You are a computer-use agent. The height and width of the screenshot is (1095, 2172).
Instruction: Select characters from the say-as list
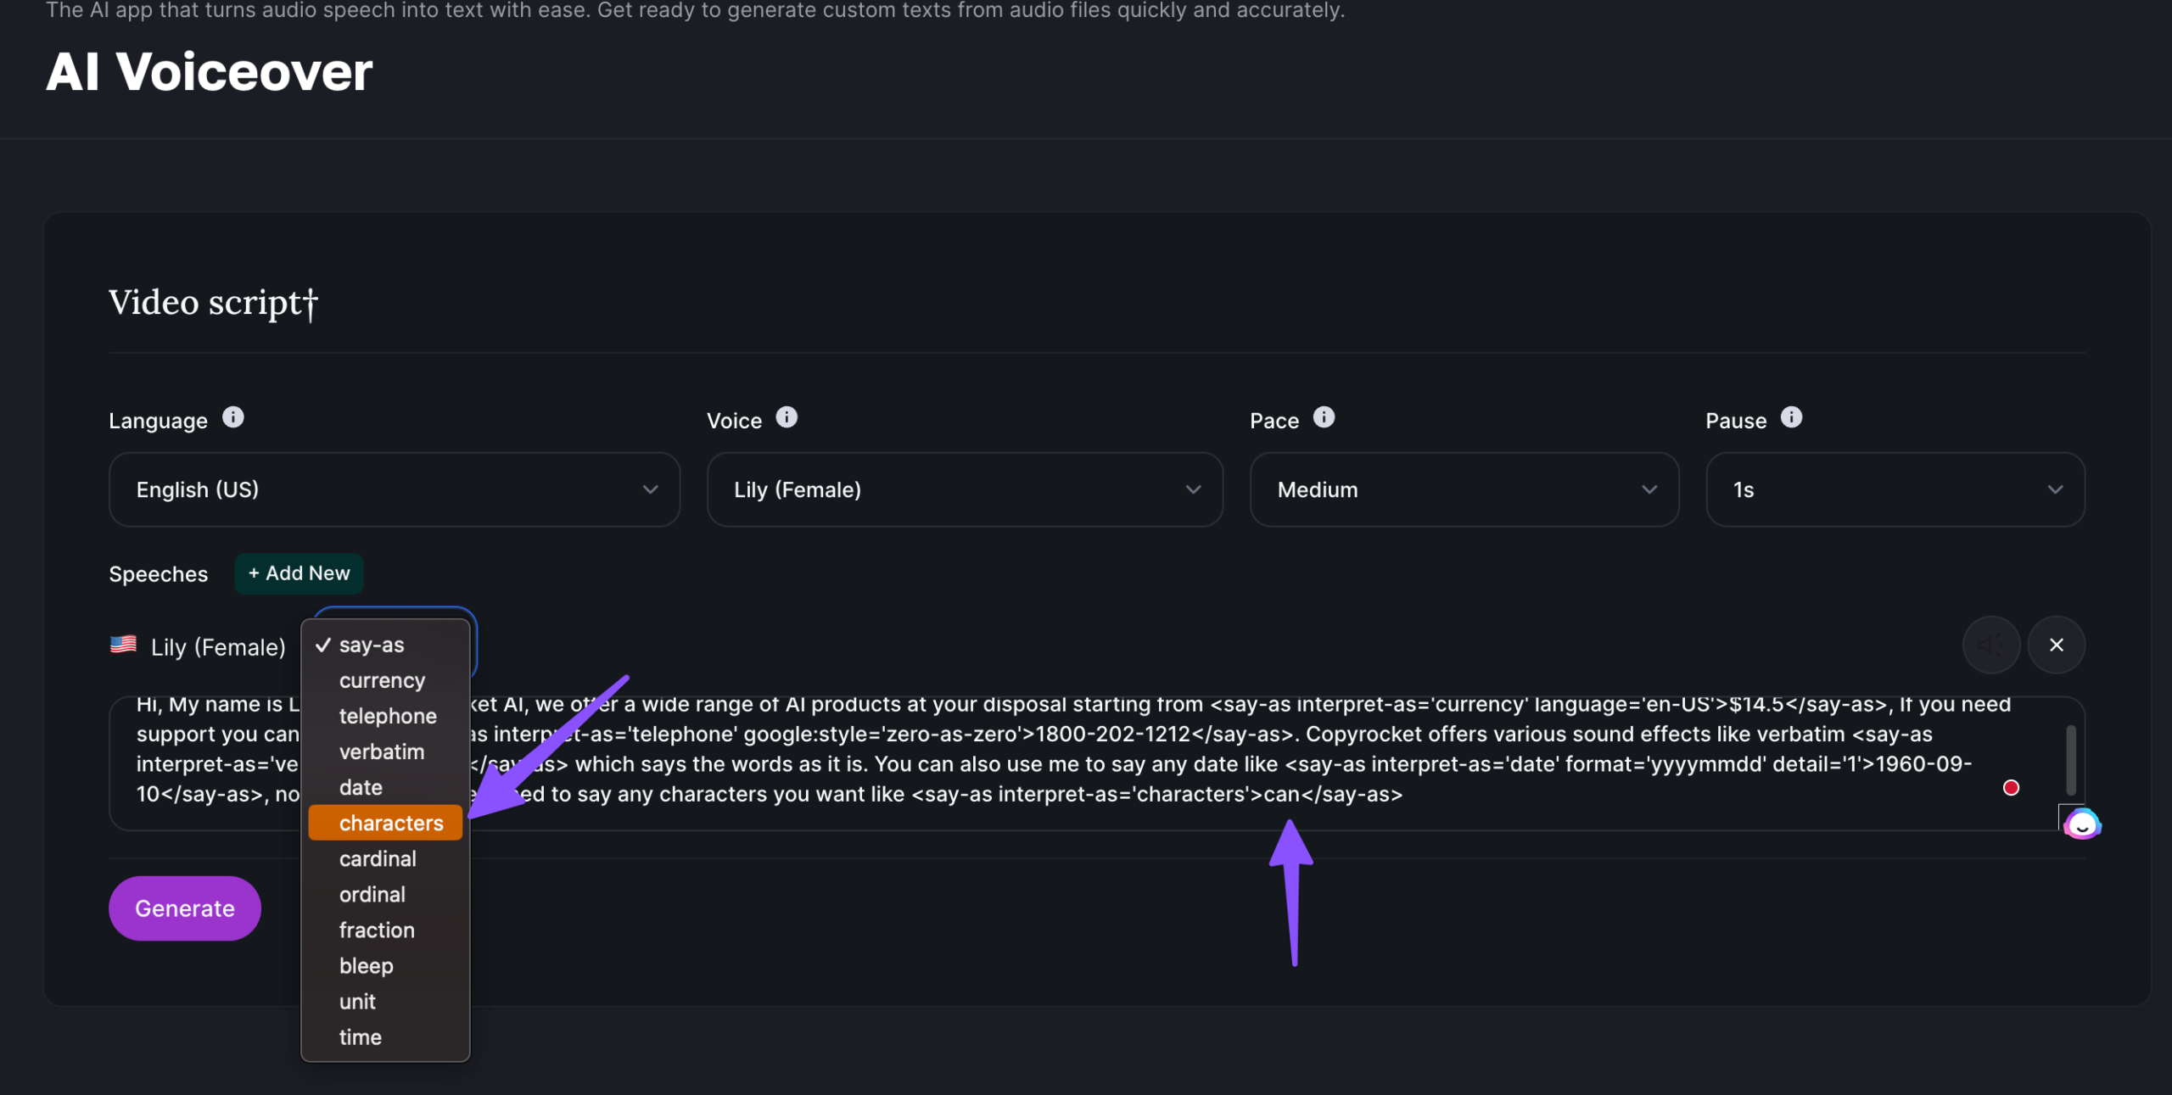click(x=390, y=823)
